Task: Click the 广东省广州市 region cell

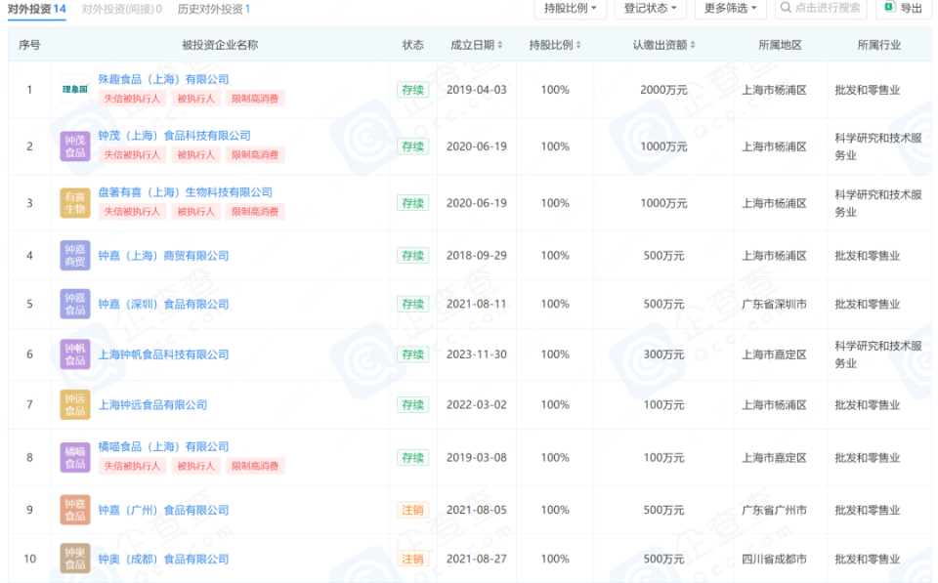Action: 774,510
